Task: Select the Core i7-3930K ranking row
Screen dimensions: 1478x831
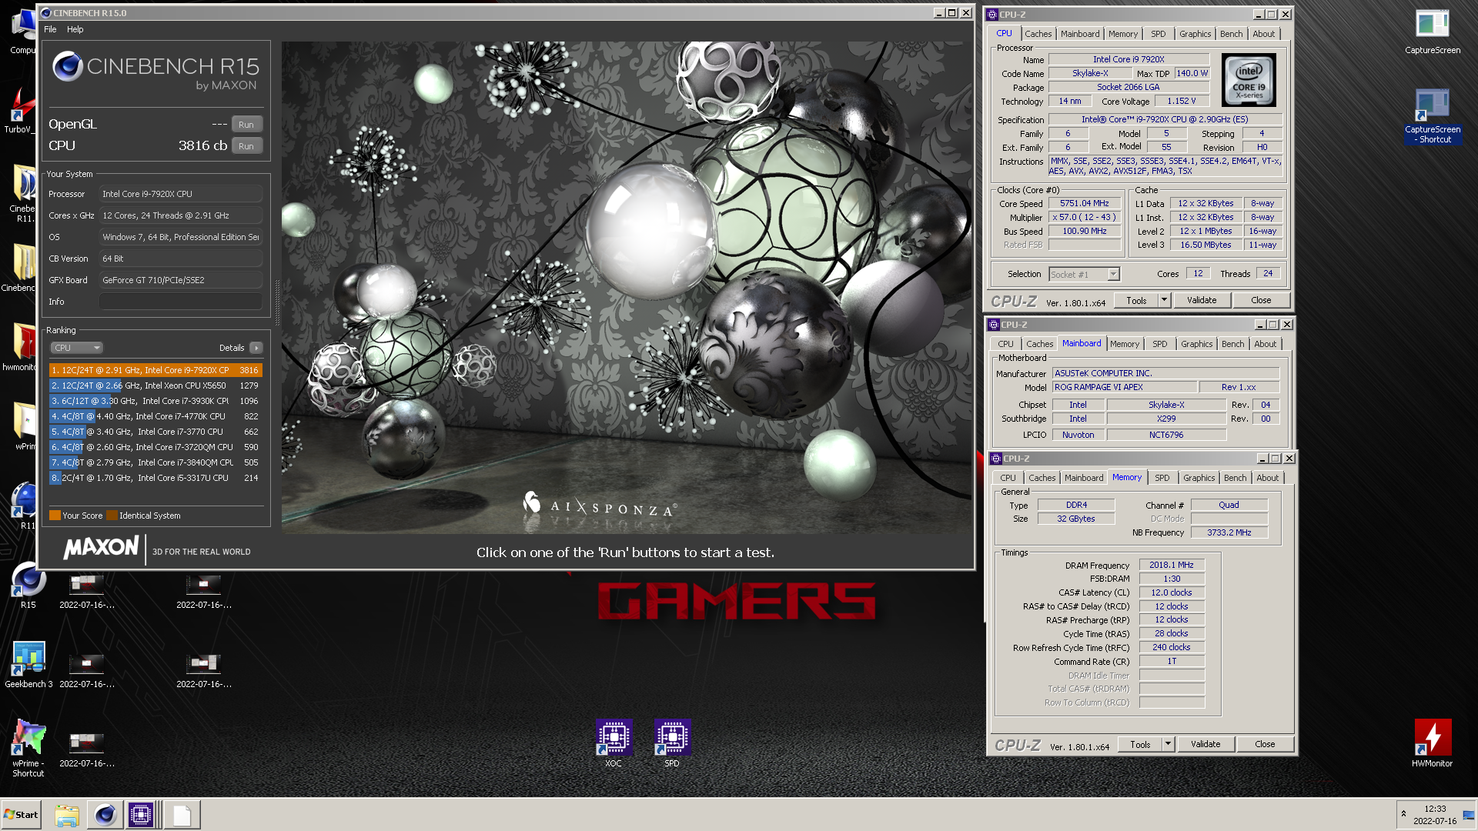Action: pos(155,401)
